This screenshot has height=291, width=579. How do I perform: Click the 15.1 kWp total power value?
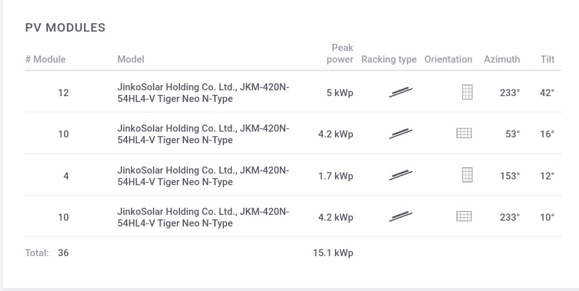pyautogui.click(x=333, y=253)
